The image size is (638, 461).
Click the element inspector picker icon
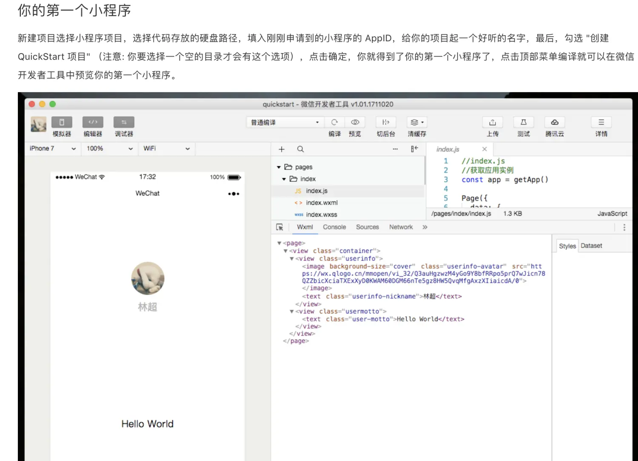click(279, 227)
